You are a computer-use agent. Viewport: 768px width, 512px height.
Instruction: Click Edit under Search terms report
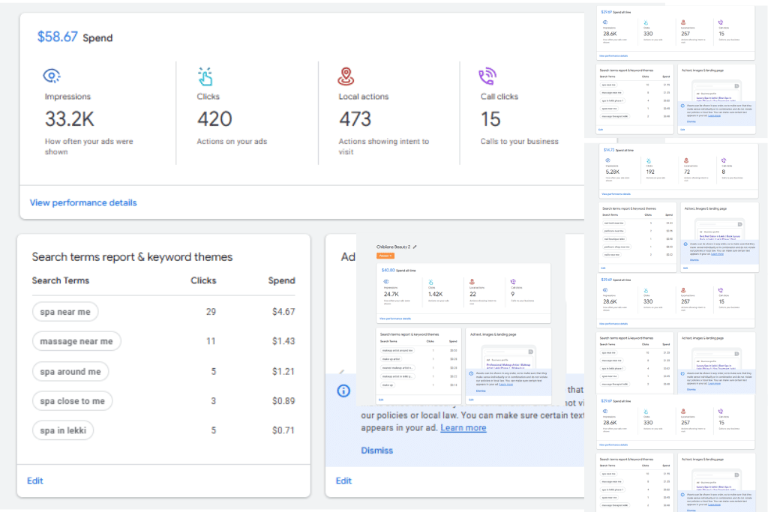click(34, 481)
